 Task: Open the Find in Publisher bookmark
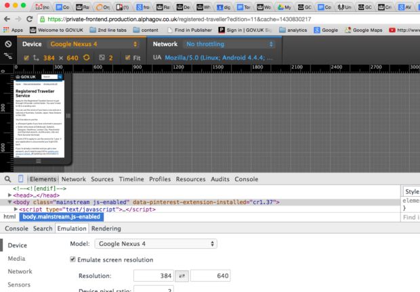(190, 30)
